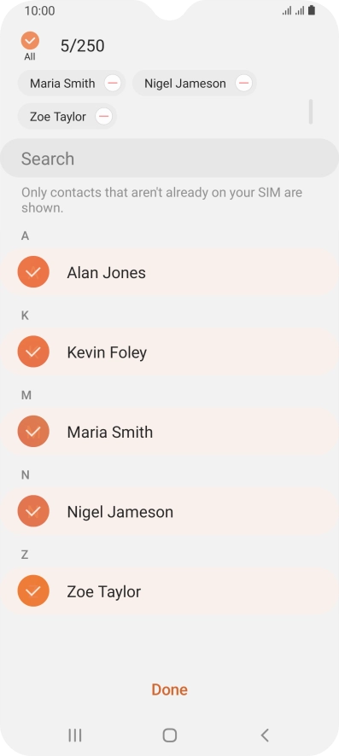339x756 pixels.
Task: Remove Nigel Jameson chip with minus icon
Action: click(x=244, y=83)
